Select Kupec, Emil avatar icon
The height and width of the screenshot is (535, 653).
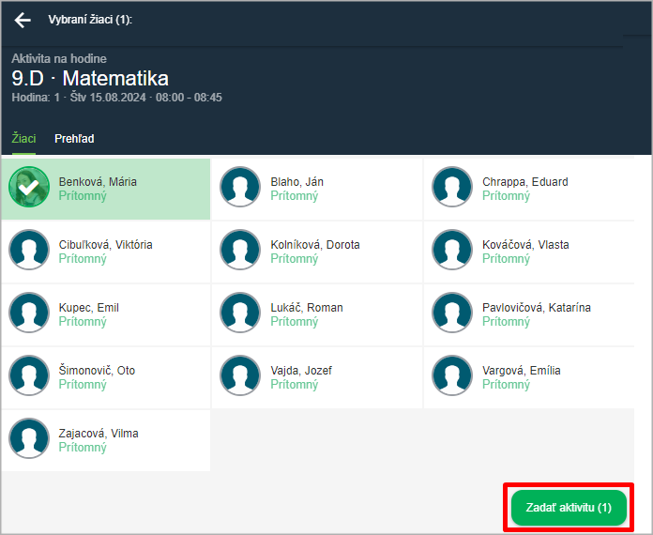pos(29,313)
